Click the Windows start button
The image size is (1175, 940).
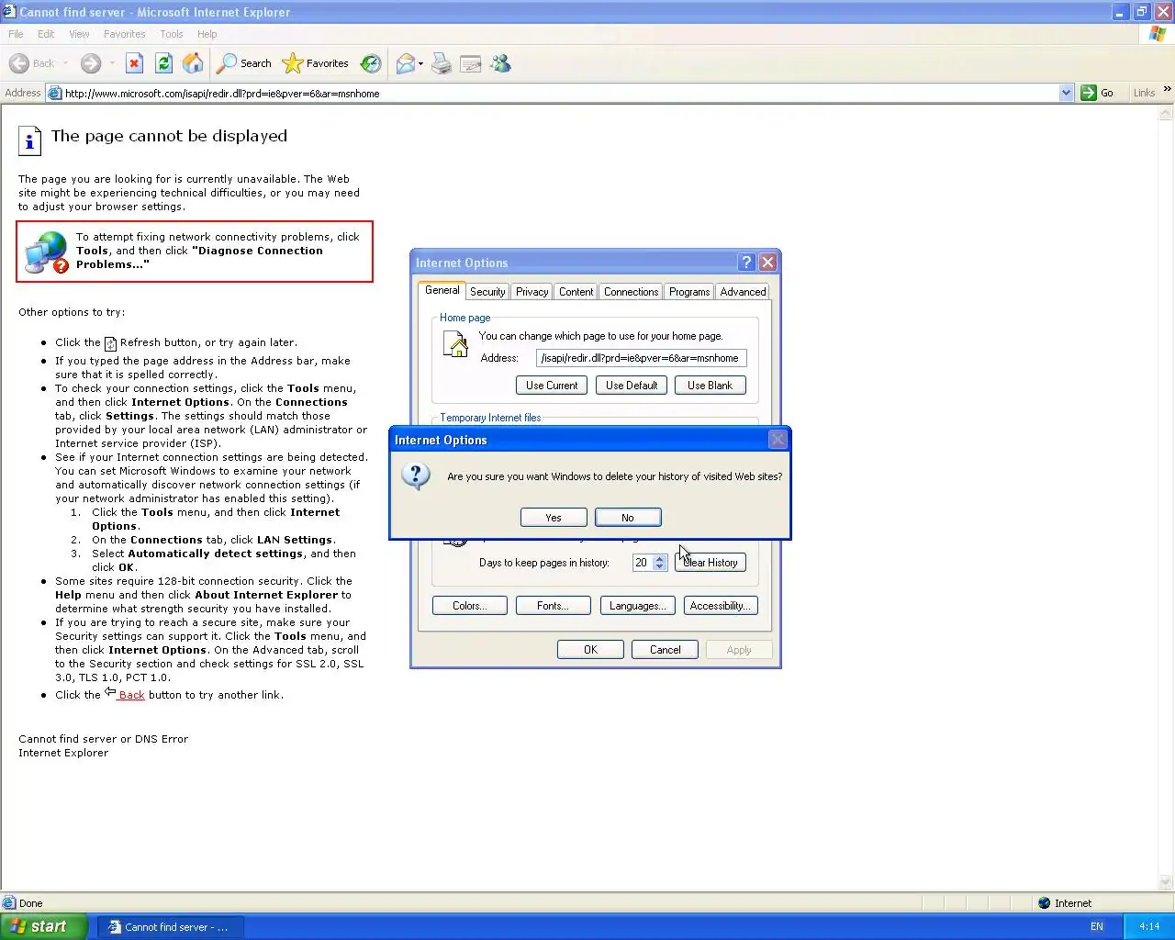[x=44, y=926]
